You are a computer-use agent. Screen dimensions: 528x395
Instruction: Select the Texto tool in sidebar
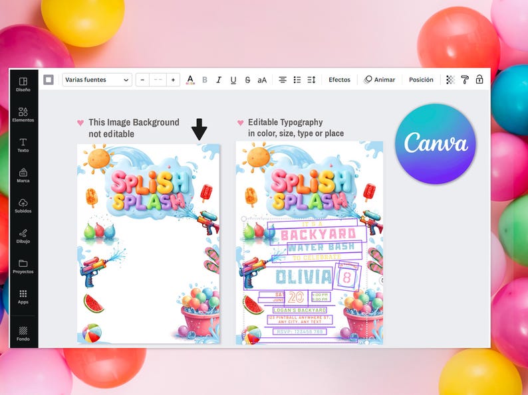click(x=23, y=145)
